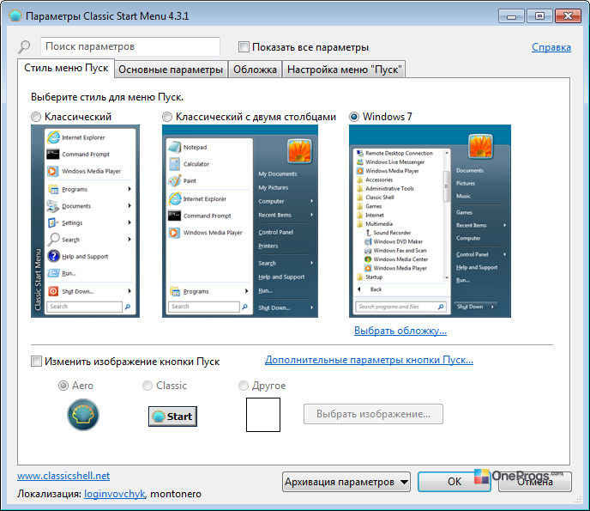This screenshot has height=511, width=590.
Task: Enable Показать все параметры checkbox
Action: [244, 47]
